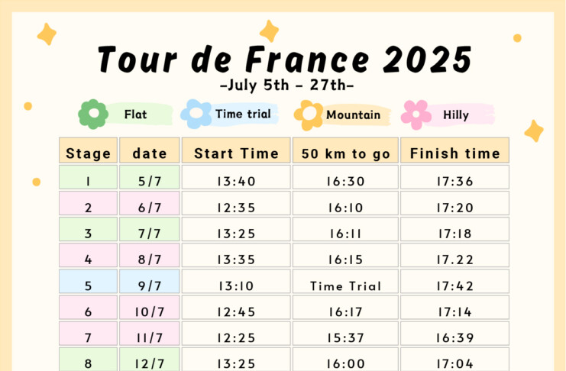Viewport: 566px width, 371px height.
Task: Click stage 1 start time 13:40
Action: point(236,181)
